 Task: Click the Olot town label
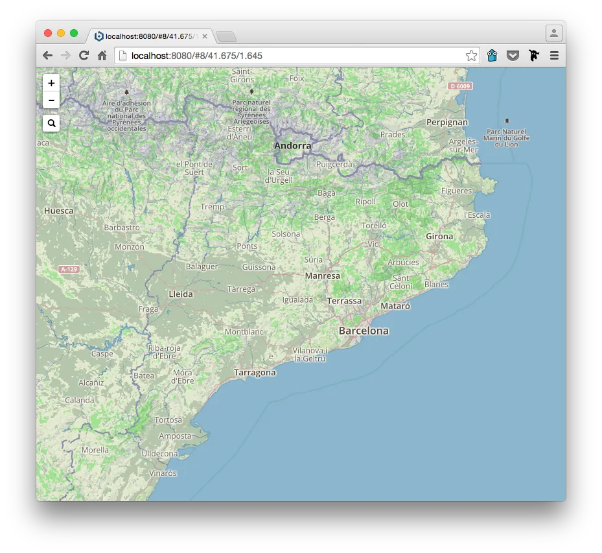[x=400, y=204]
